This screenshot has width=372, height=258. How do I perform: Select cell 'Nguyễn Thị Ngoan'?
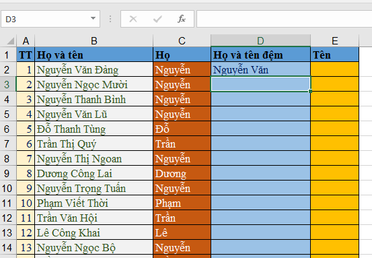click(x=94, y=158)
